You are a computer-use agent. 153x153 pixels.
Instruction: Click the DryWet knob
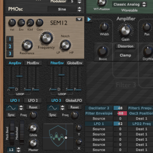click(148, 51)
